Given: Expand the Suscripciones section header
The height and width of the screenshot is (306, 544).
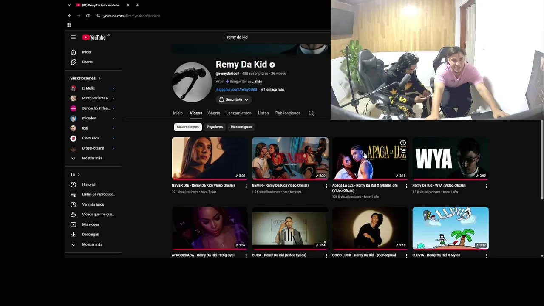Looking at the screenshot, I should click(85, 78).
